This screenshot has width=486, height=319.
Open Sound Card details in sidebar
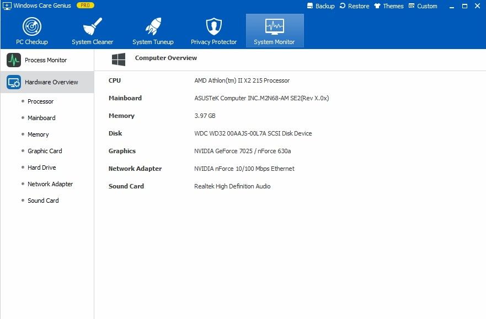[43, 201]
